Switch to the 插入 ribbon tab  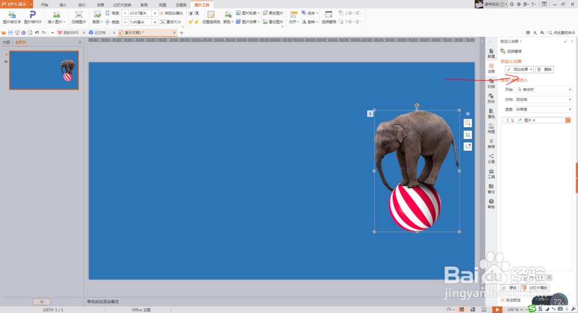pyautogui.click(x=64, y=5)
